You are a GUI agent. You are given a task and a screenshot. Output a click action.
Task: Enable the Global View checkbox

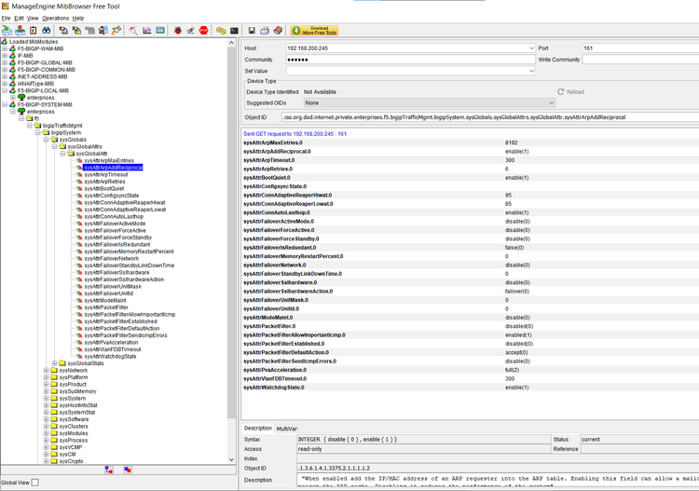coord(35,482)
